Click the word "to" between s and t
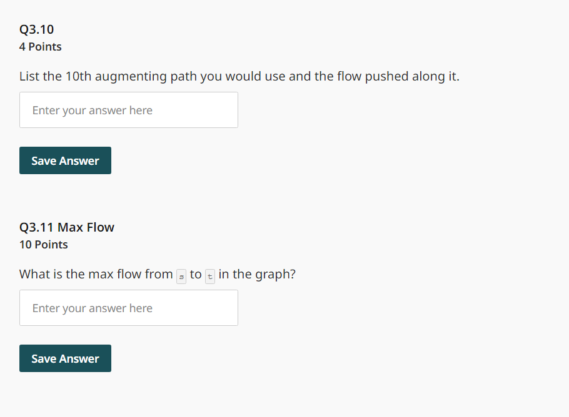Image resolution: width=569 pixels, height=417 pixels. pyautogui.click(x=196, y=274)
